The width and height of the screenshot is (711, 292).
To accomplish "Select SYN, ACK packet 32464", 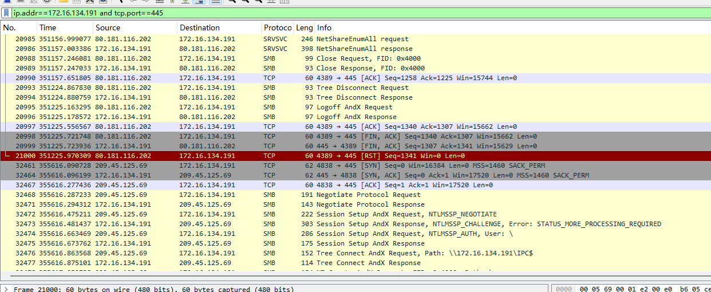I will coord(355,175).
